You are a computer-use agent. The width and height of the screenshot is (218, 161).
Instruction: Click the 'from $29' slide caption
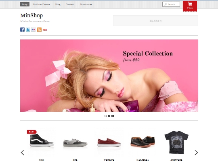[x=131, y=60]
